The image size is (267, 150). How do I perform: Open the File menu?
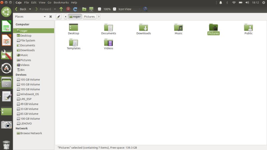[26, 3]
